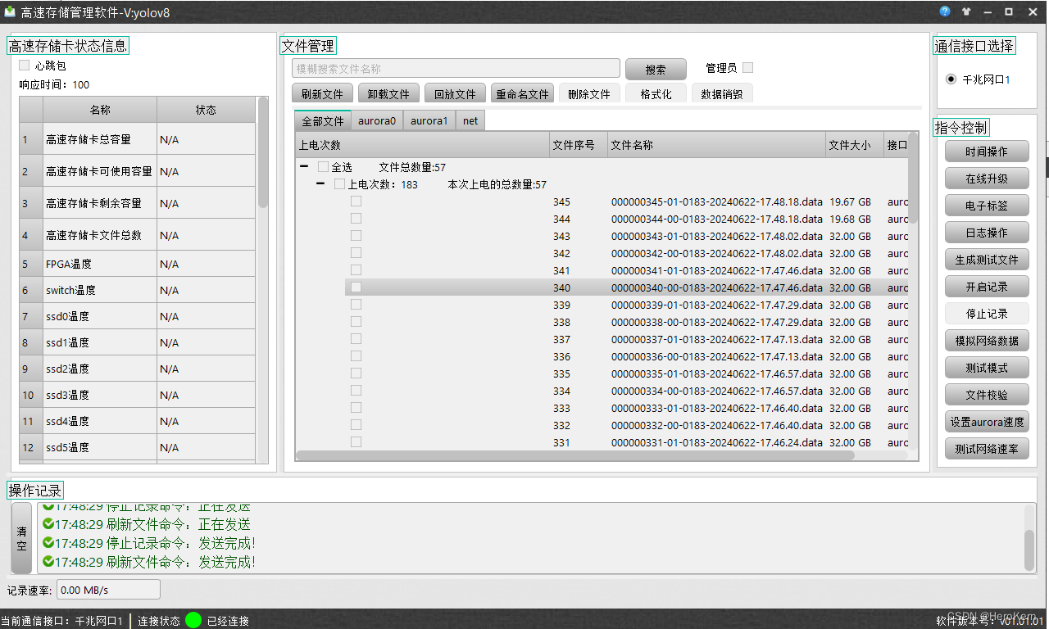The height and width of the screenshot is (629, 1049).
Task: Enable the 心跳包 heartbeat checkbox
Action: [x=24, y=66]
